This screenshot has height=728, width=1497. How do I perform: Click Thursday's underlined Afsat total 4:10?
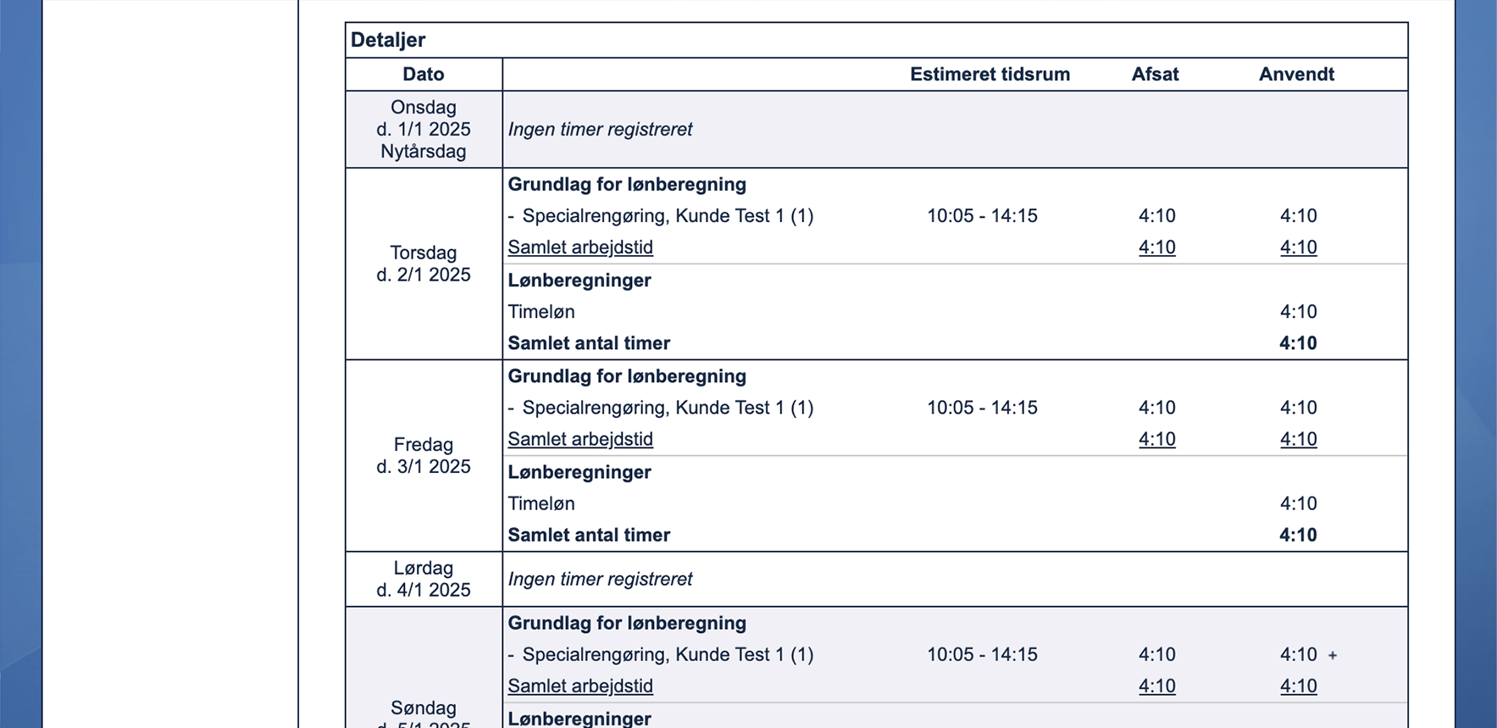click(x=1156, y=247)
